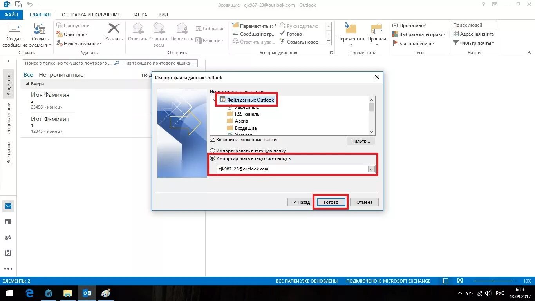The width and height of the screenshot is (535, 301).
Task: Click in Поиск людей search field
Action: point(474,25)
